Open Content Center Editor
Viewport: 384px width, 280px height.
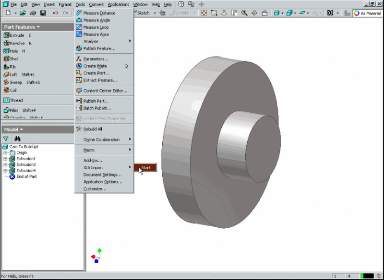tap(104, 91)
